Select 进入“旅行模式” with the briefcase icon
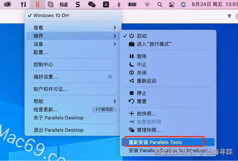 pos(168,44)
